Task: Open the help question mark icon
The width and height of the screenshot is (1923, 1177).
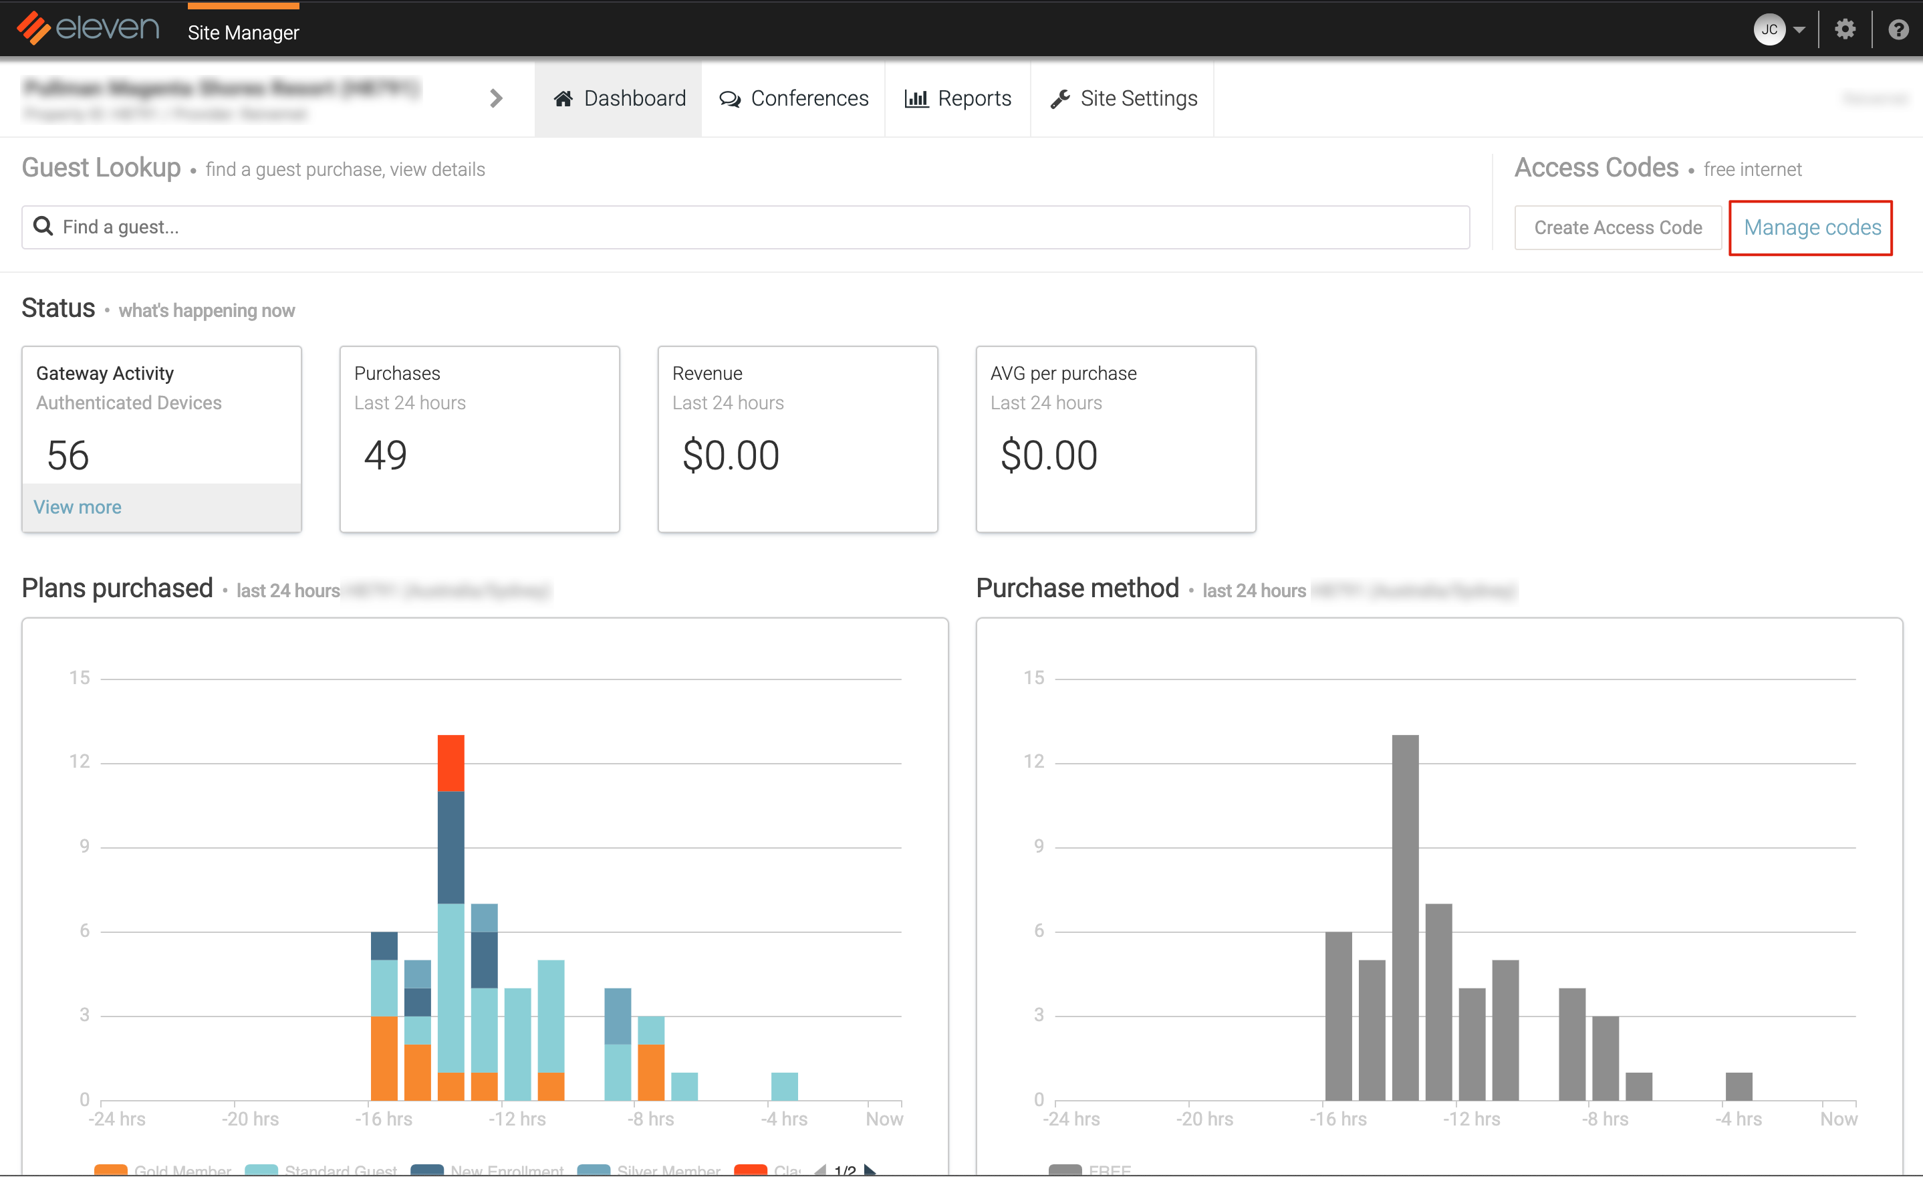Action: (1898, 29)
